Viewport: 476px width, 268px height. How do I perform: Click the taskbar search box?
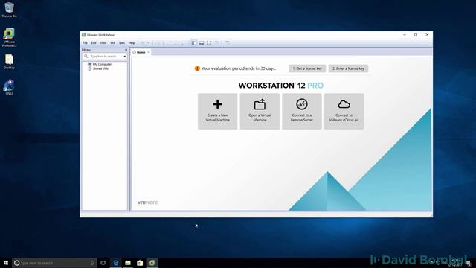coord(54,263)
